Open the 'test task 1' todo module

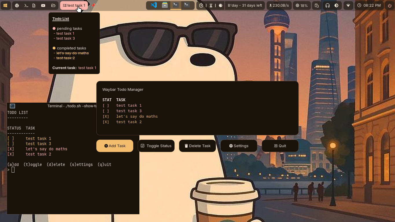pos(74,5)
